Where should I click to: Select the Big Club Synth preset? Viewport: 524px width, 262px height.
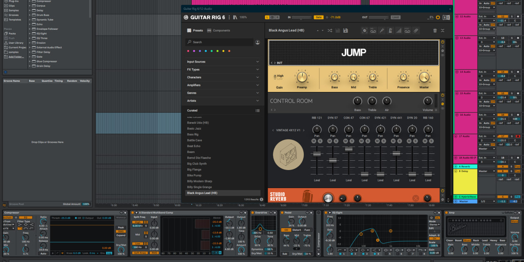(x=197, y=163)
